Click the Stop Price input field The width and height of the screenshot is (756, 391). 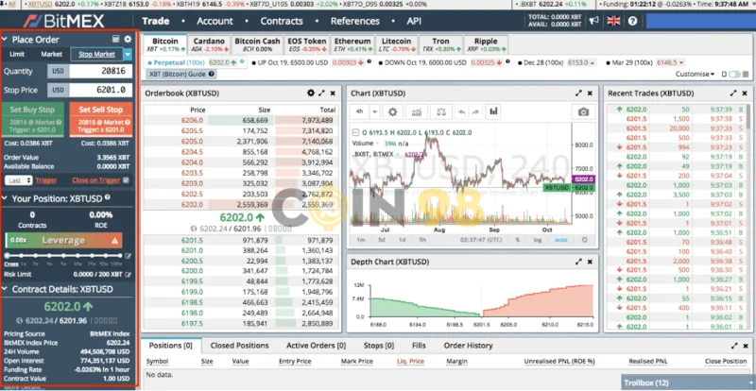click(100, 90)
